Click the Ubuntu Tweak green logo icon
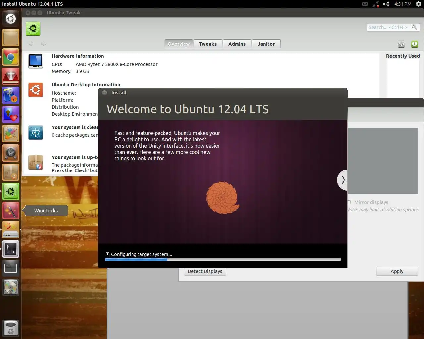This screenshot has width=424, height=339. coord(33,29)
